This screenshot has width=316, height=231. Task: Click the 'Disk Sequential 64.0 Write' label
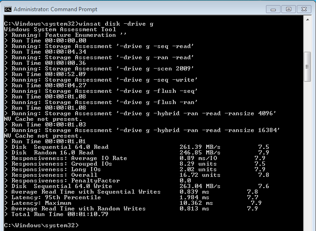point(62,186)
